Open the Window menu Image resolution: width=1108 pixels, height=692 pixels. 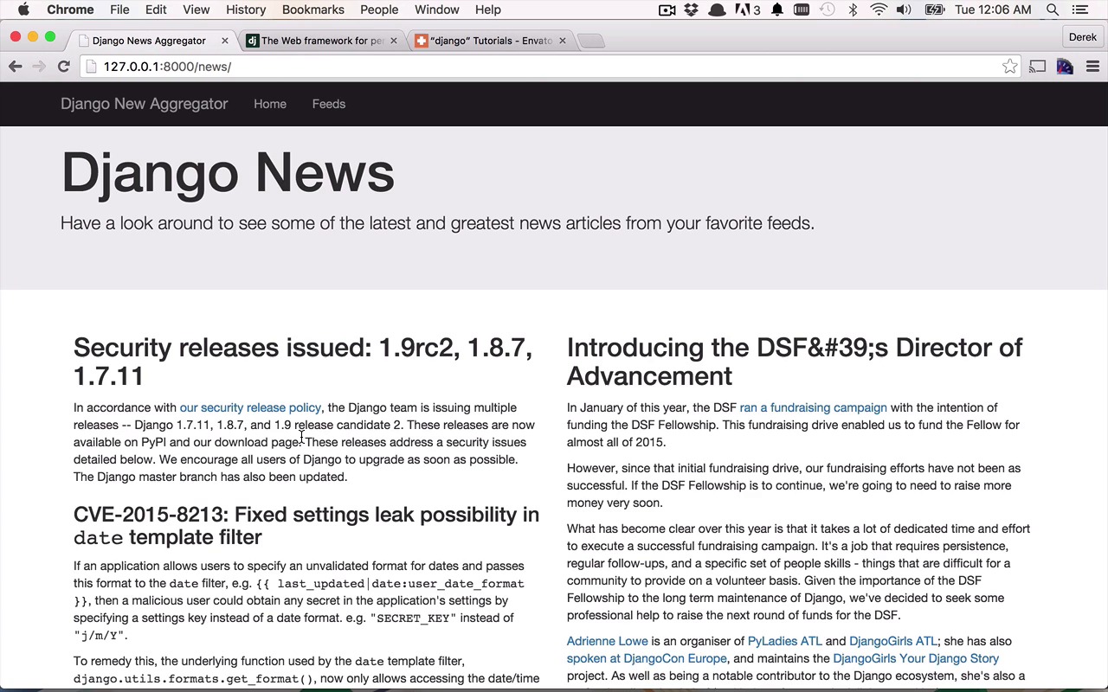[x=436, y=10]
